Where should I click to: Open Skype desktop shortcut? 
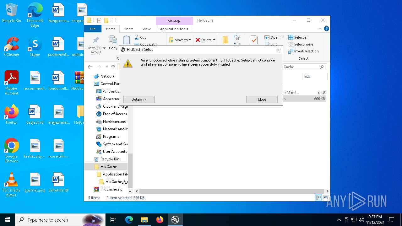pyautogui.click(x=35, y=47)
